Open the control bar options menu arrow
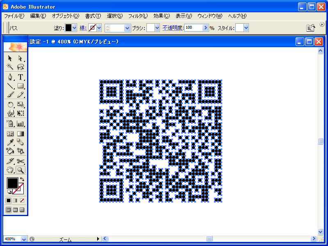Screen dimensions: 328x246 (322, 24)
